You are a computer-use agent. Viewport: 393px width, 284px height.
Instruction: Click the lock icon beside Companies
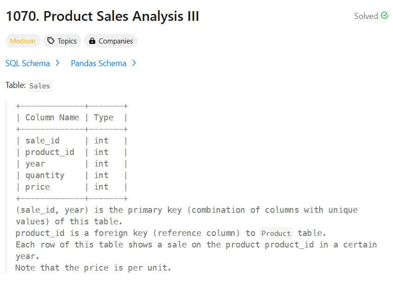(x=92, y=41)
